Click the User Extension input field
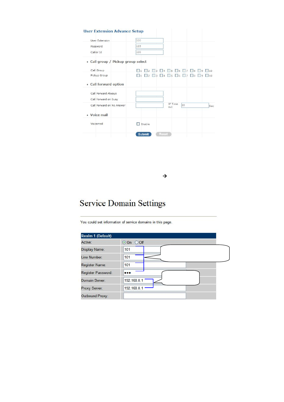Image resolution: width=284 pixels, height=402 pixels. coord(149,40)
